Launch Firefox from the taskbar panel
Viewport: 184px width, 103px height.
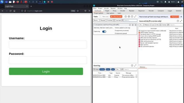18,2
